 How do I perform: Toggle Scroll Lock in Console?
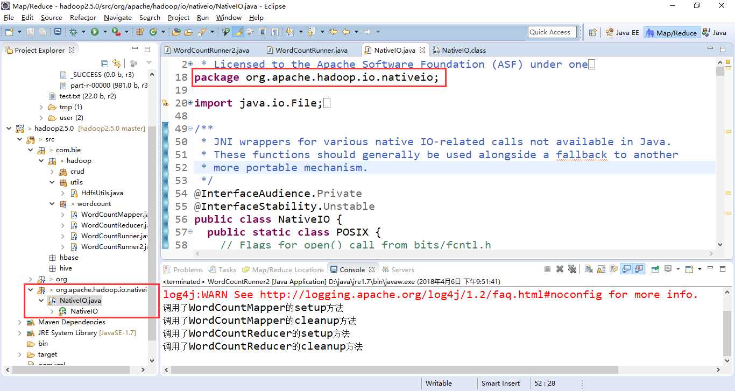tap(601, 269)
